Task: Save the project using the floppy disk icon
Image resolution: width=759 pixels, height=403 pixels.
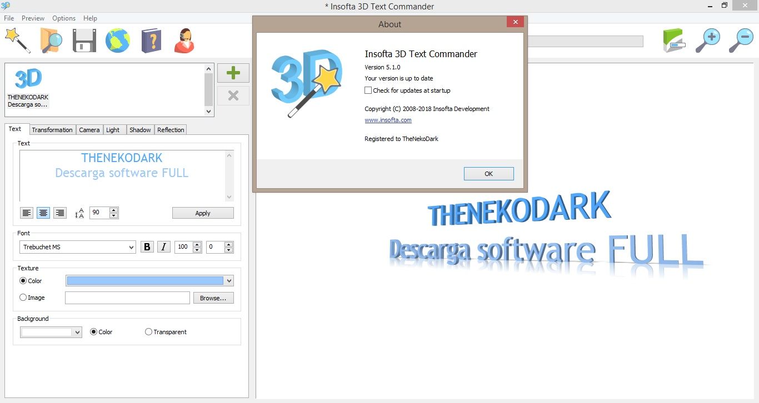Action: [x=84, y=41]
